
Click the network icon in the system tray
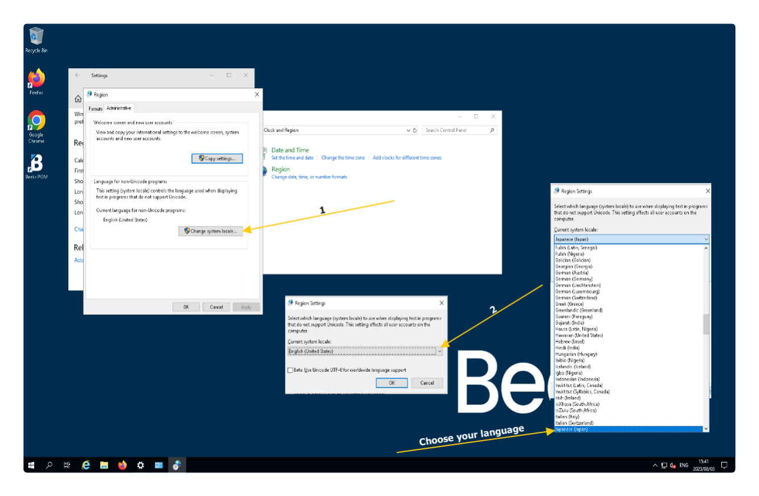664,465
